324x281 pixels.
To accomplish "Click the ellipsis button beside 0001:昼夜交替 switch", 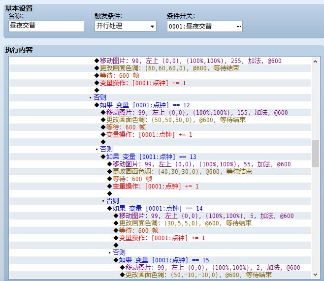I will tap(239, 26).
